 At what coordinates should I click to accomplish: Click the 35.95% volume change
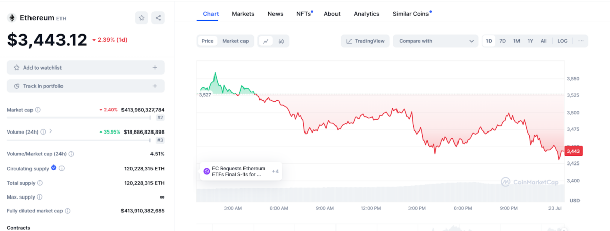[x=110, y=131]
